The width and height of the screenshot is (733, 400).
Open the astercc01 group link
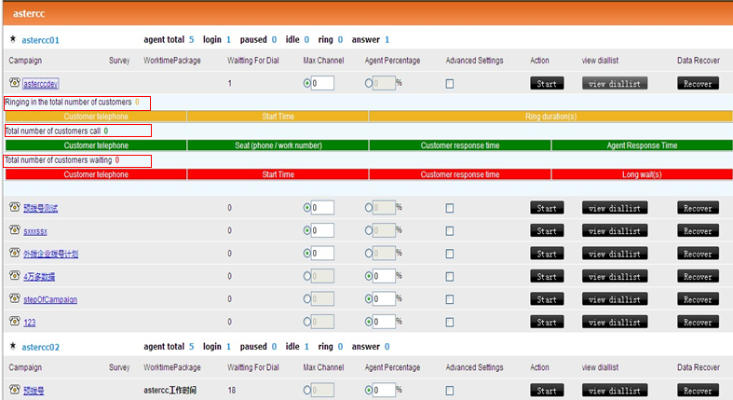40,40
